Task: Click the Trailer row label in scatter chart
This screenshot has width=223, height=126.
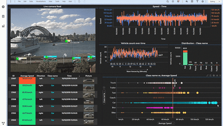Action: (x=113, y=88)
